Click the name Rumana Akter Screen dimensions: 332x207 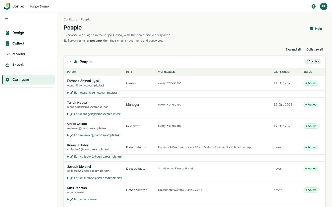[x=78, y=145]
